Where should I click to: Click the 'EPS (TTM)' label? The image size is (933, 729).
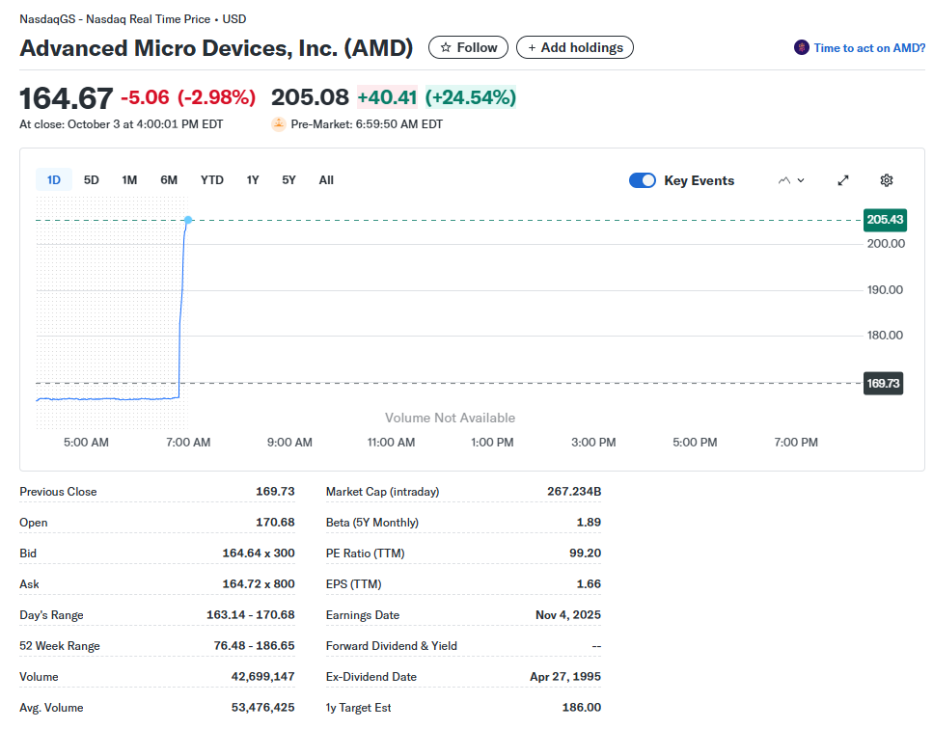353,584
